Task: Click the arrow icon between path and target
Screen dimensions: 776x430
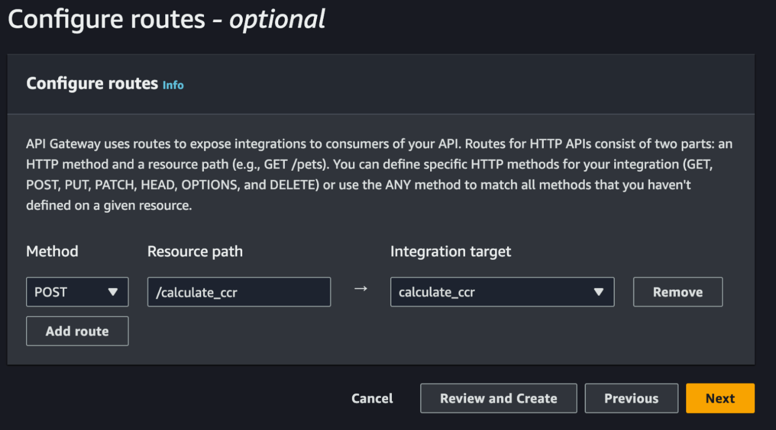Action: 361,290
